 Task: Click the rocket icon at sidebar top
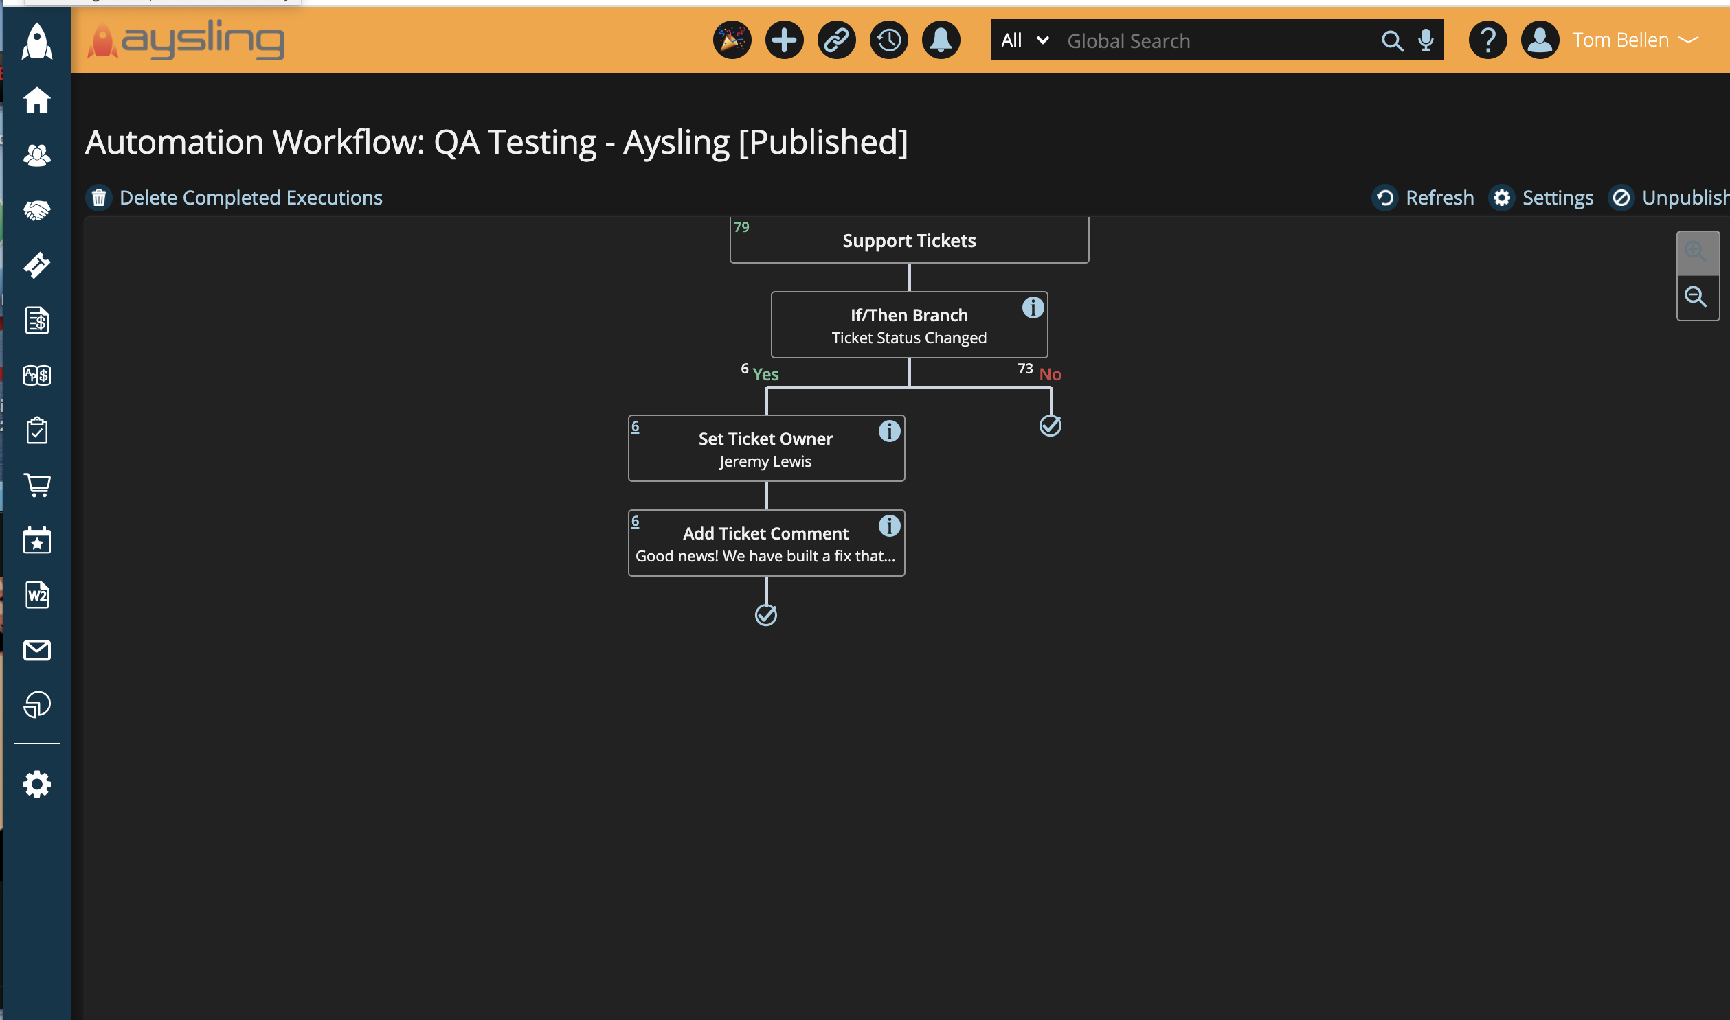pos(37,40)
